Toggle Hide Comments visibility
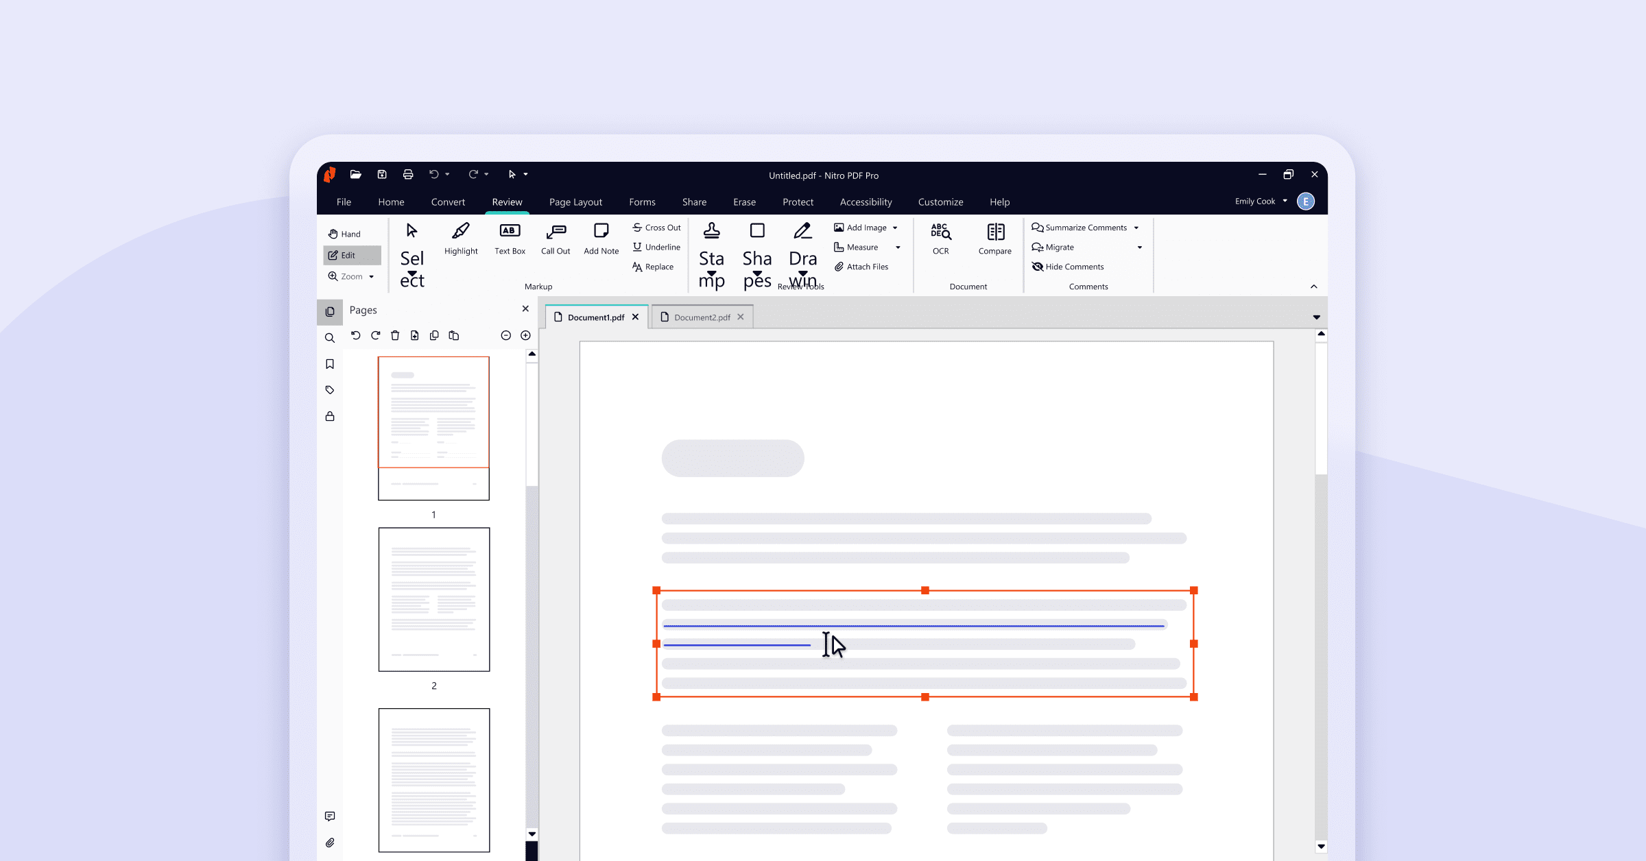 pos(1068,267)
